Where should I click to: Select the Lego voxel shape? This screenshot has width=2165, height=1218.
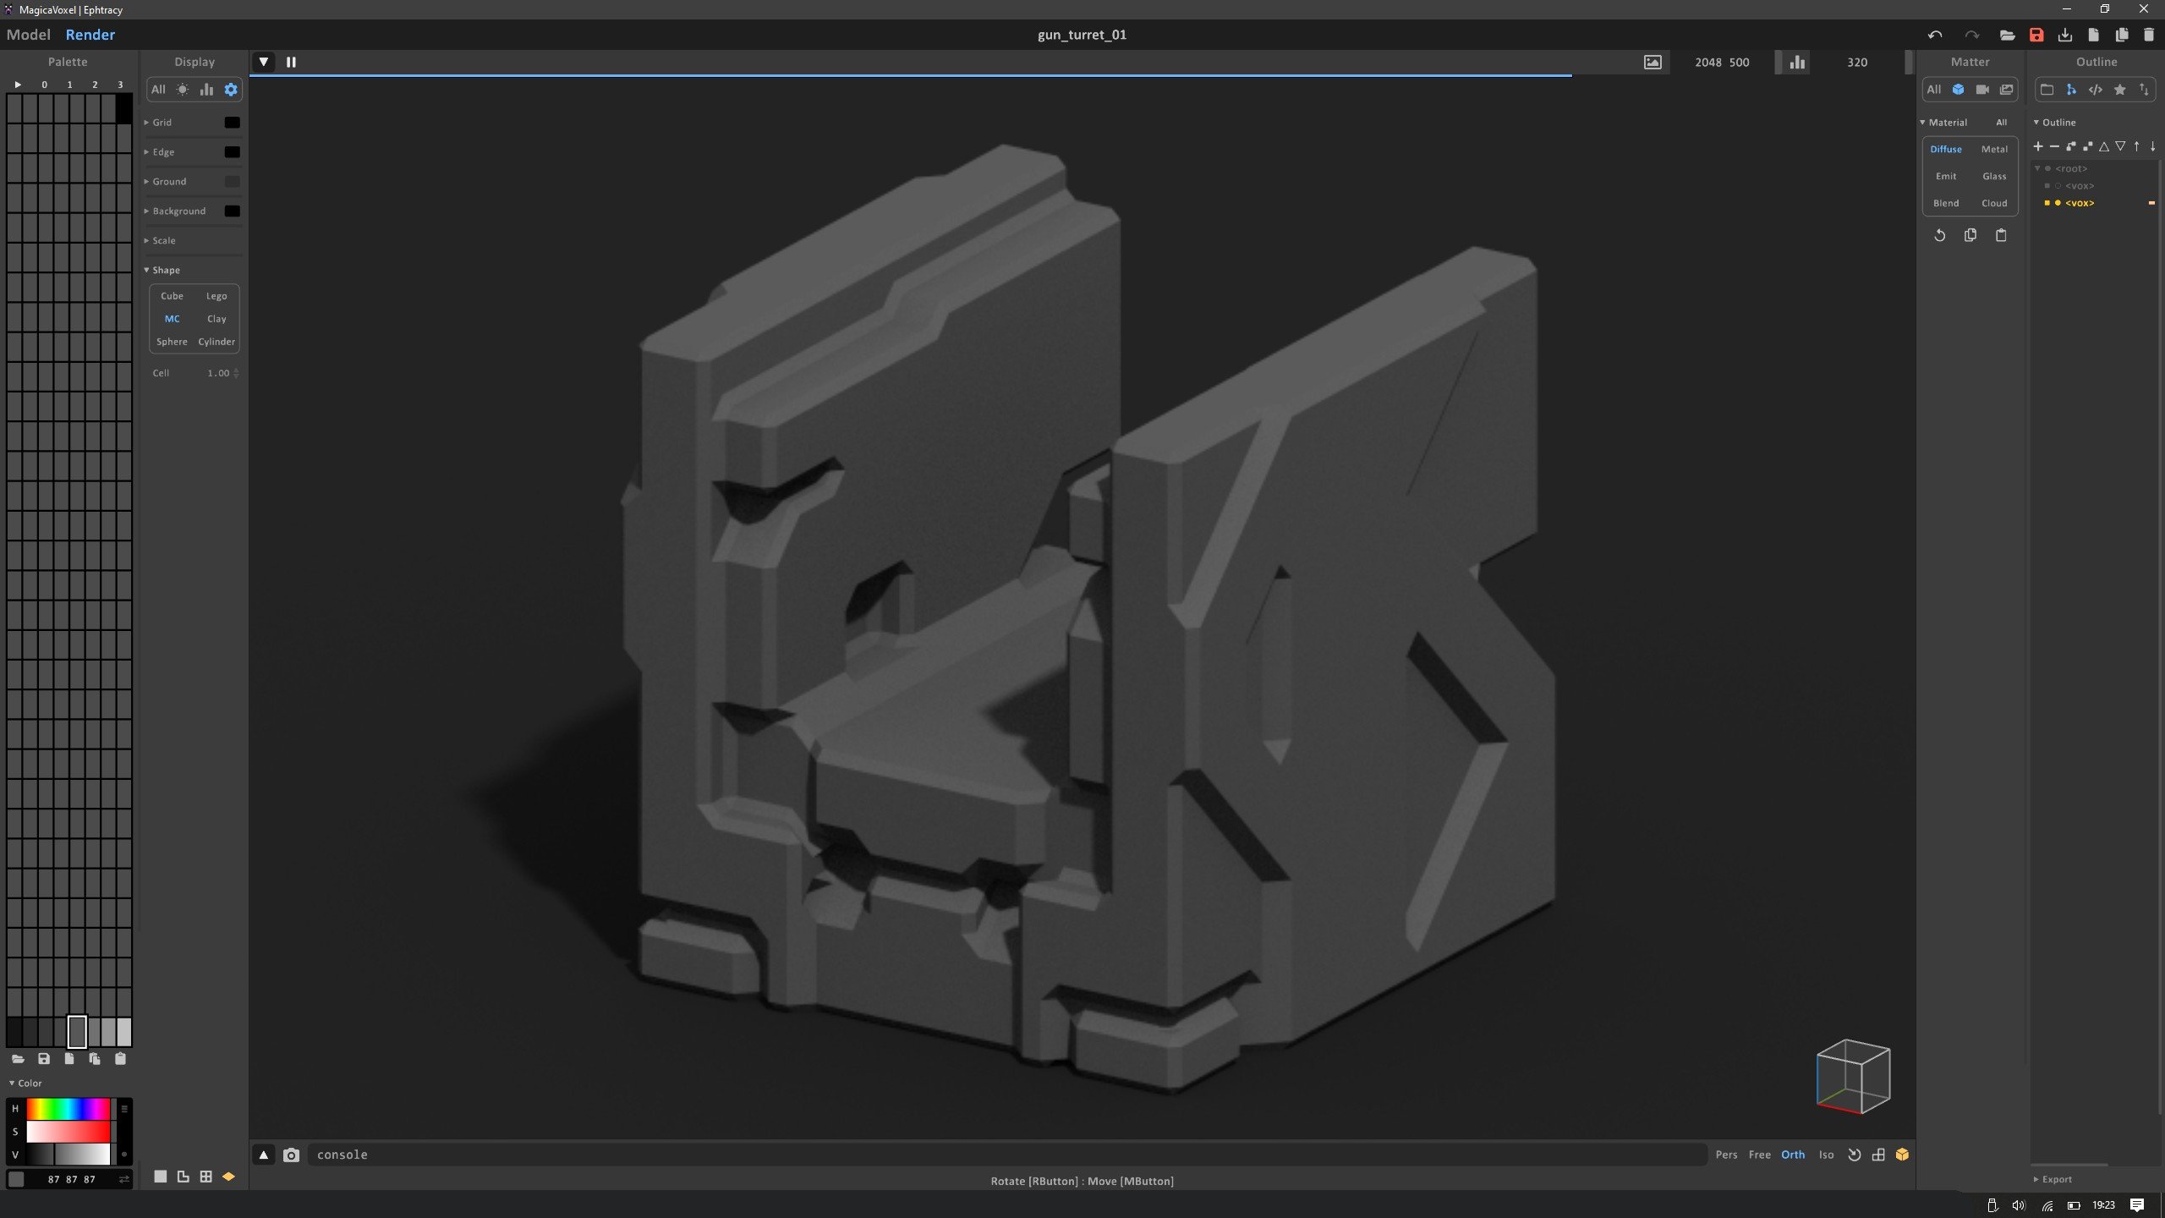click(x=216, y=296)
